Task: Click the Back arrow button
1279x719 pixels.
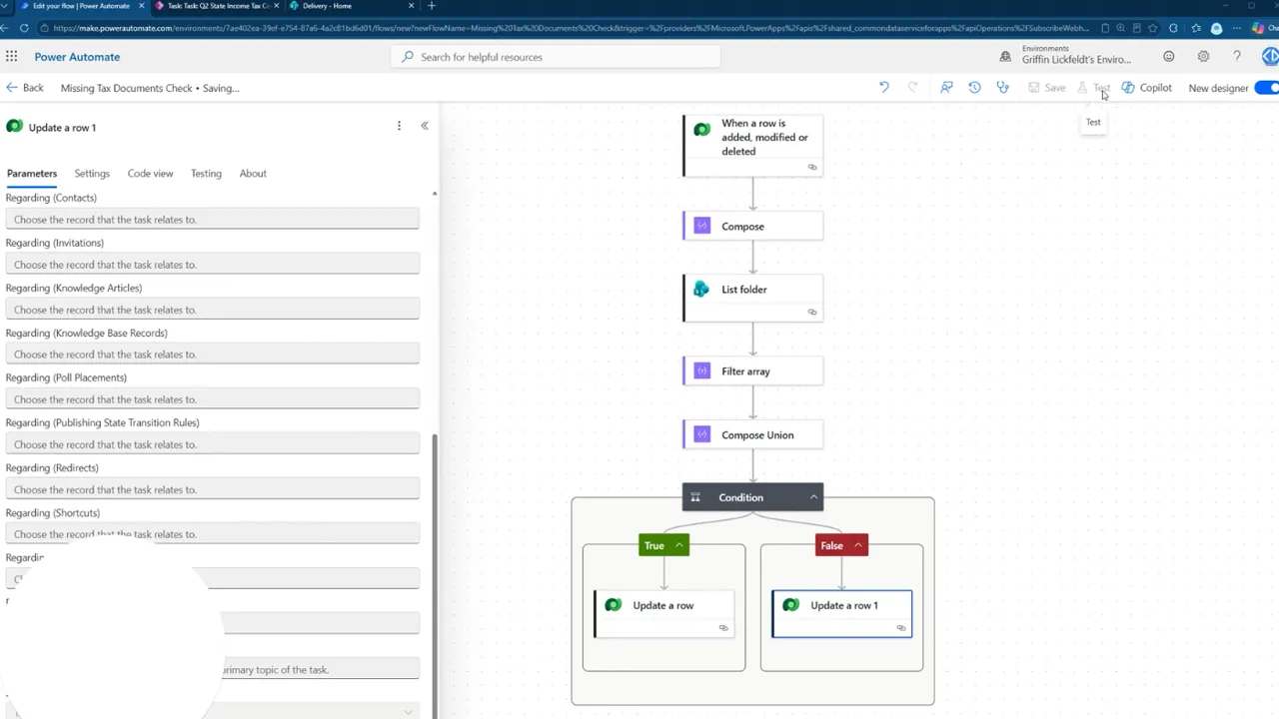Action: (25, 88)
